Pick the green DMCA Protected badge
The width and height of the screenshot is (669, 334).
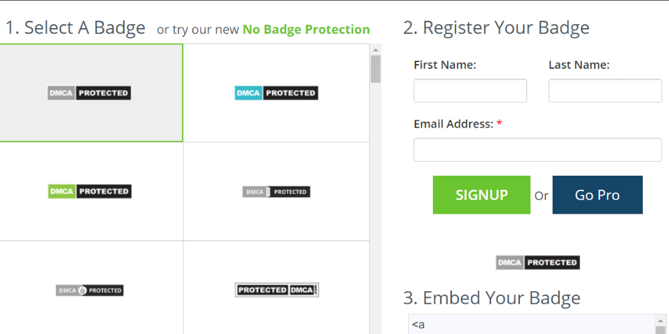(90, 192)
